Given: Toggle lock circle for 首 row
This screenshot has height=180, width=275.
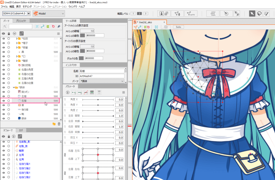Looking at the screenshot, I should 9,105.
